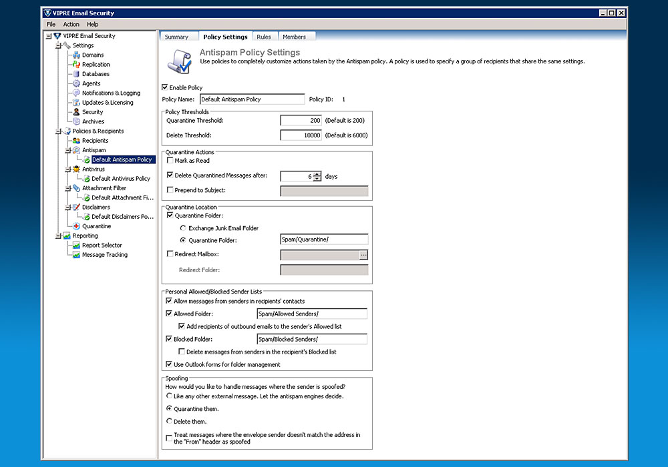Image resolution: width=668 pixels, height=467 pixels.
Task: Click the Antivirus bug icon
Action: coord(76,169)
